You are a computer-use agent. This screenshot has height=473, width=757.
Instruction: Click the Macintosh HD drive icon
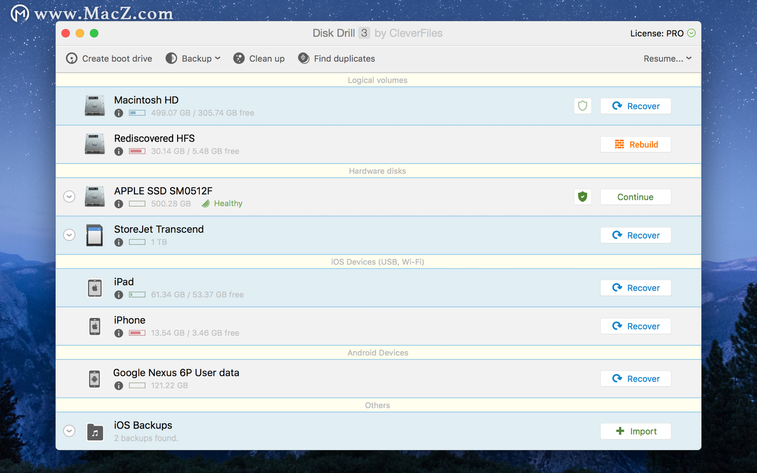[x=95, y=106]
